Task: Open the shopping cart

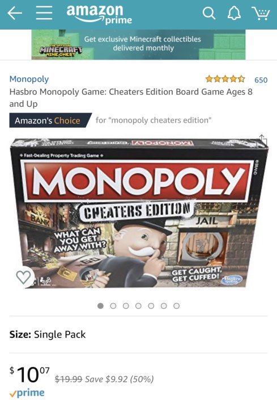Action: point(261,13)
